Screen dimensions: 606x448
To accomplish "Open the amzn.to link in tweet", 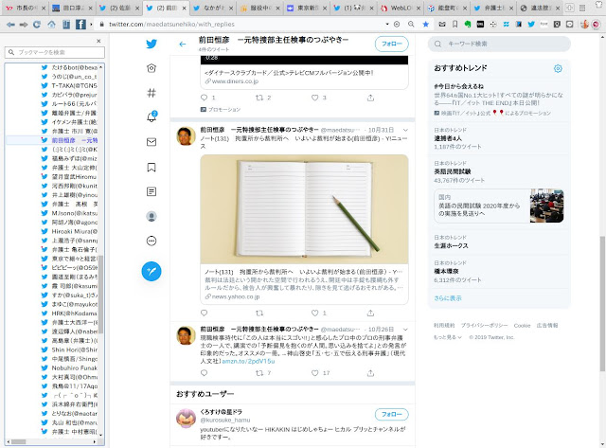I will coord(248,362).
